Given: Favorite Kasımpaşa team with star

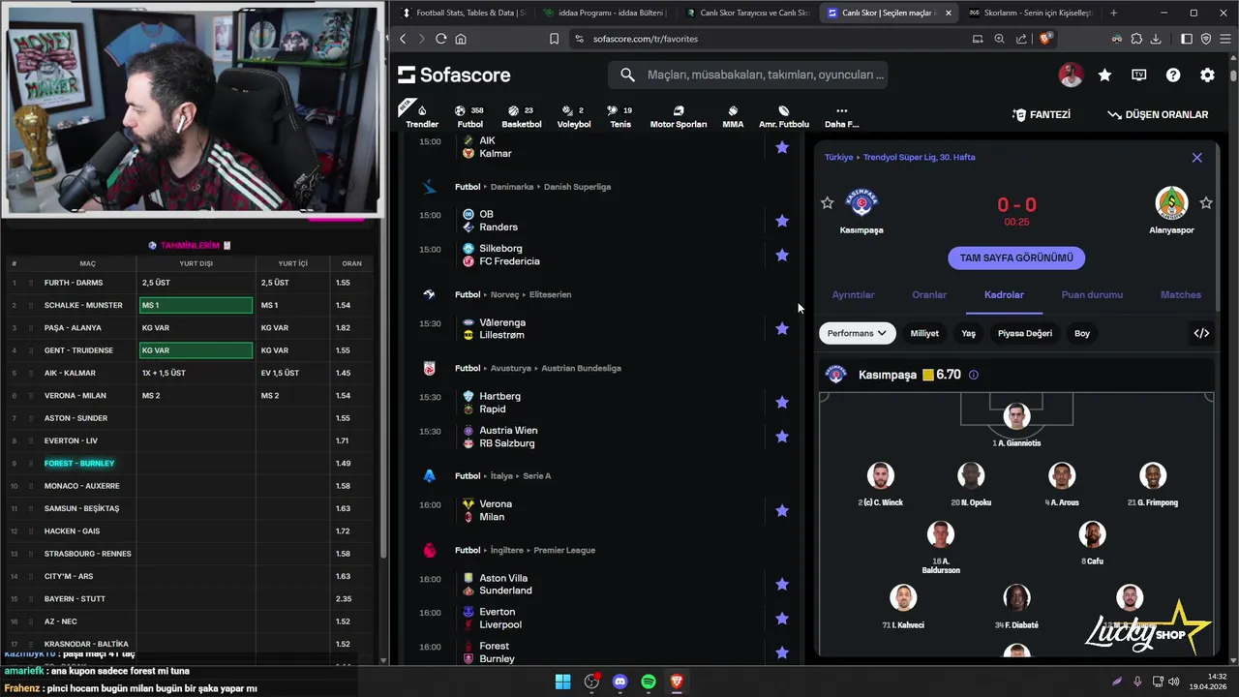Looking at the screenshot, I should (827, 203).
